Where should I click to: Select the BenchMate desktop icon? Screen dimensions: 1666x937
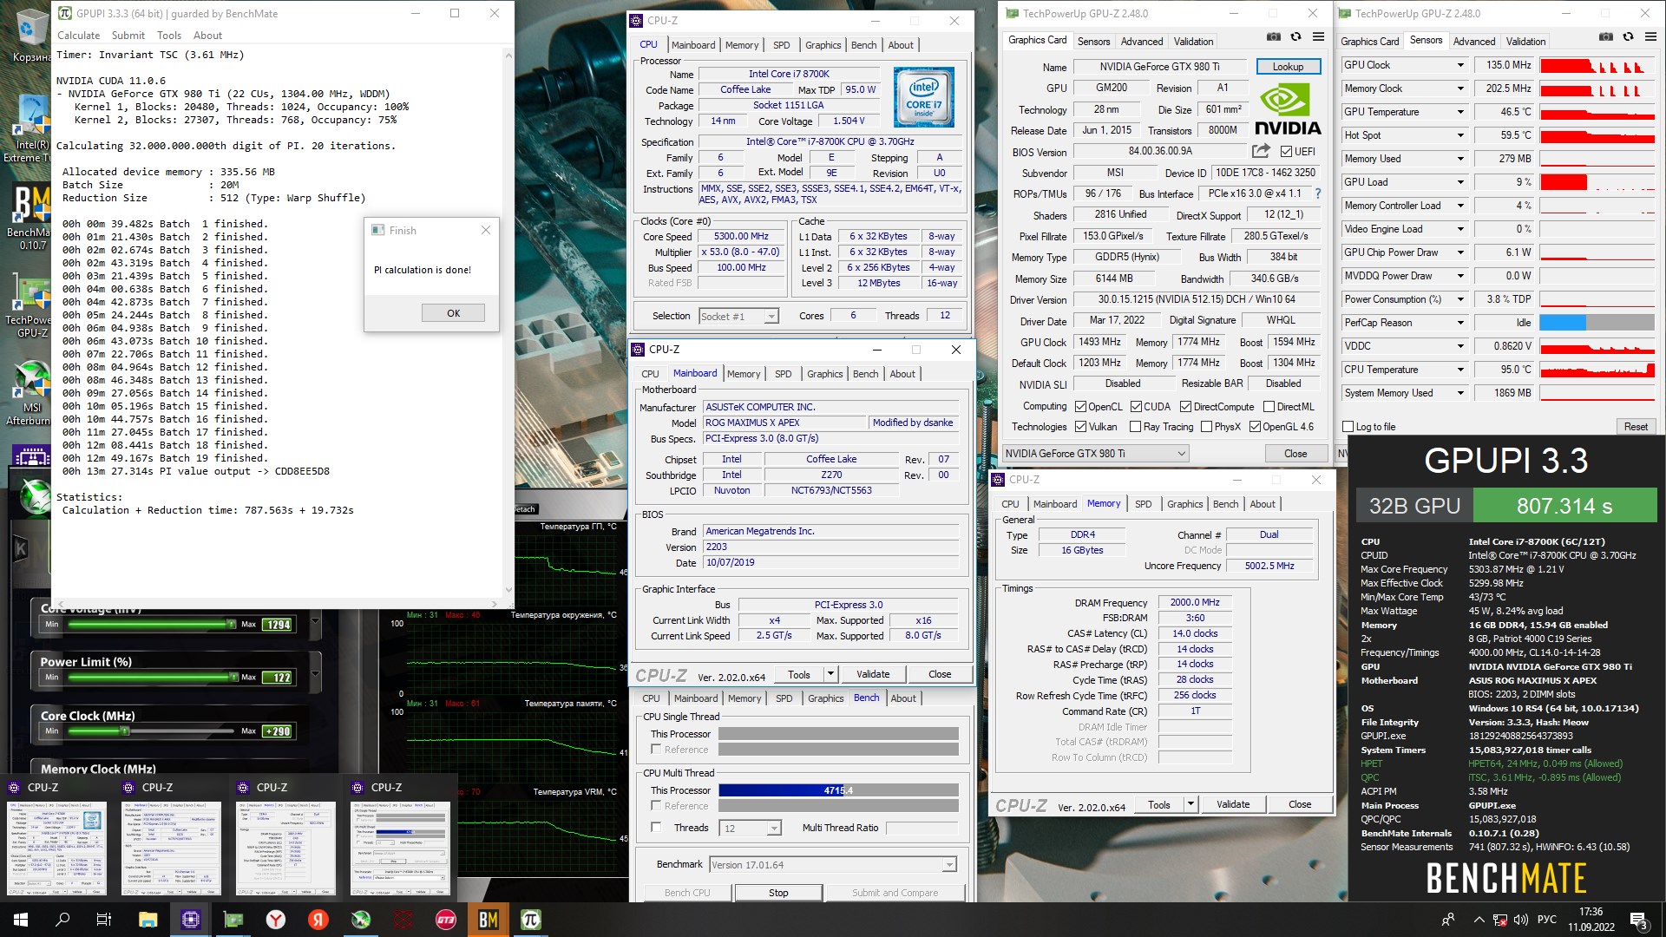tap(31, 217)
